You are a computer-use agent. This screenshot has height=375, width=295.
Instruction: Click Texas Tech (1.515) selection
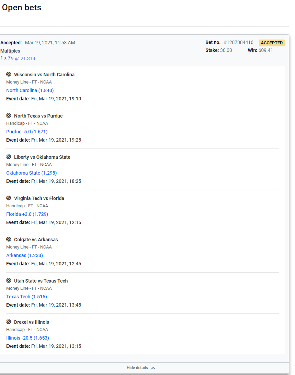coord(26,297)
